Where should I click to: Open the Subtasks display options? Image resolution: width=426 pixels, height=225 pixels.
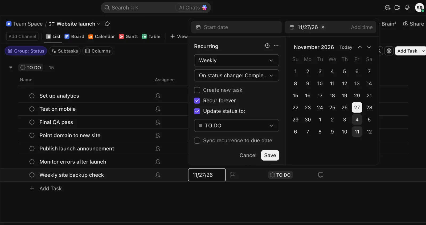pos(65,51)
